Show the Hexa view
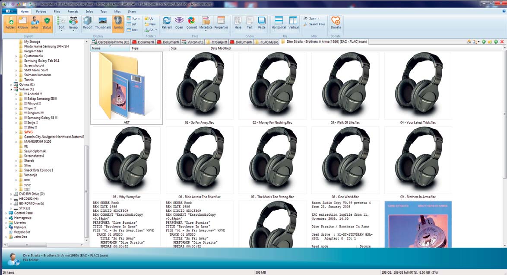Image resolution: width=507 pixels, height=275 pixels. pos(238,24)
